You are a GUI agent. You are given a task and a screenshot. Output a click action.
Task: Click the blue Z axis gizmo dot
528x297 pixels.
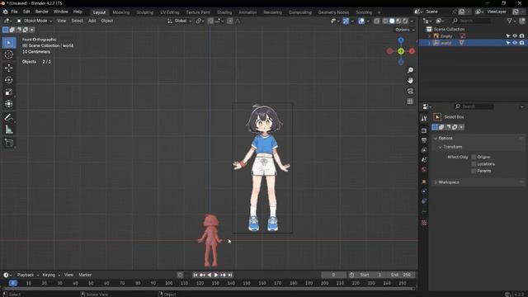[401, 40]
